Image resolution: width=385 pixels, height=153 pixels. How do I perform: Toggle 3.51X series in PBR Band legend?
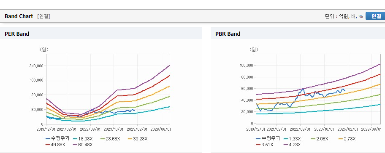[264, 145]
